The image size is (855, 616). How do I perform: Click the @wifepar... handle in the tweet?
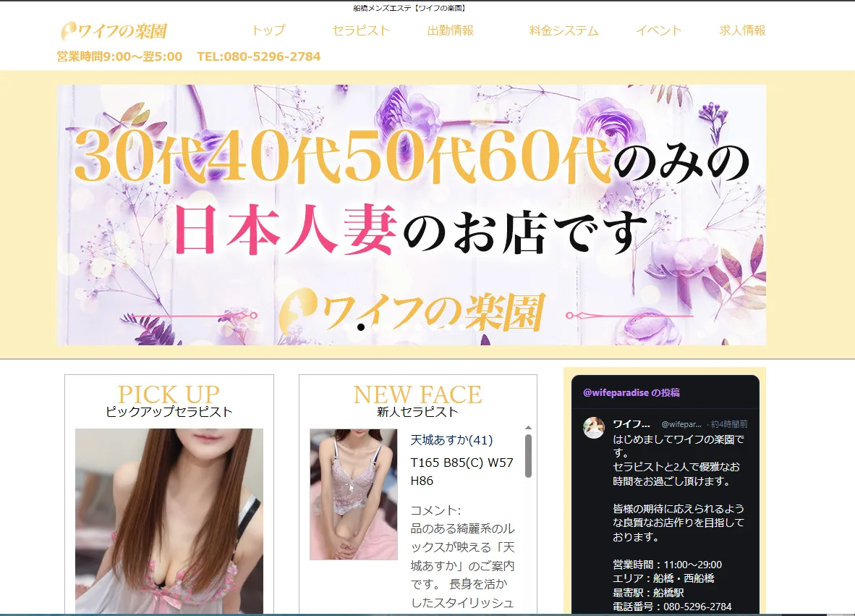(x=681, y=424)
